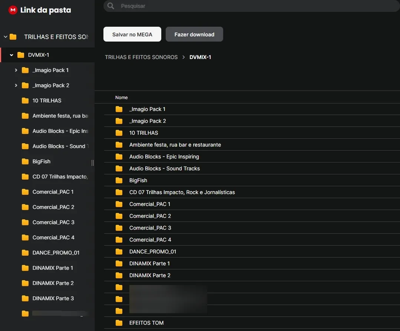Click the DINAMIX Parte 1 folder icon in list
The height and width of the screenshot is (331, 400).
[x=119, y=263]
